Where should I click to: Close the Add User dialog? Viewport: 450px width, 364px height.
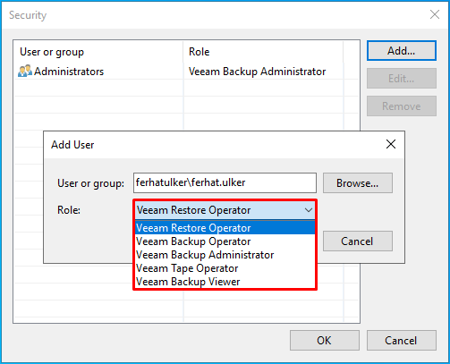391,144
